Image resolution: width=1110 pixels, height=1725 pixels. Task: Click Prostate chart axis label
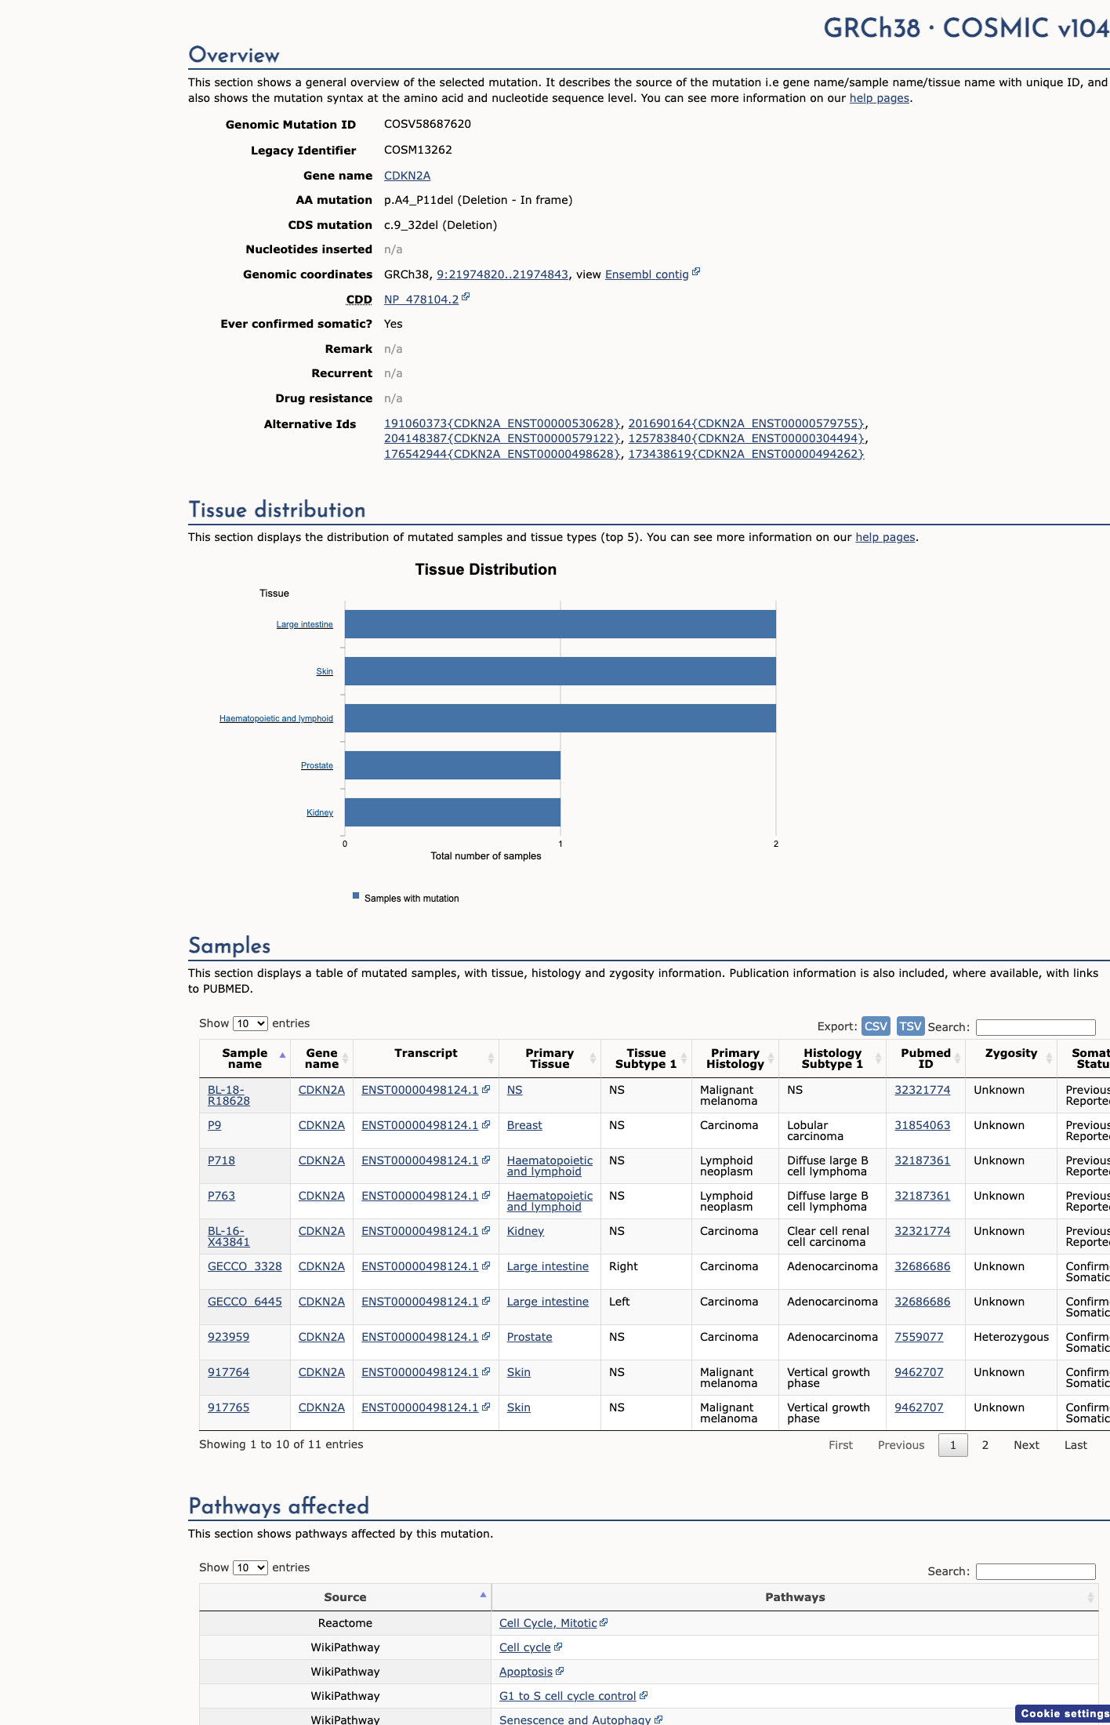(317, 765)
